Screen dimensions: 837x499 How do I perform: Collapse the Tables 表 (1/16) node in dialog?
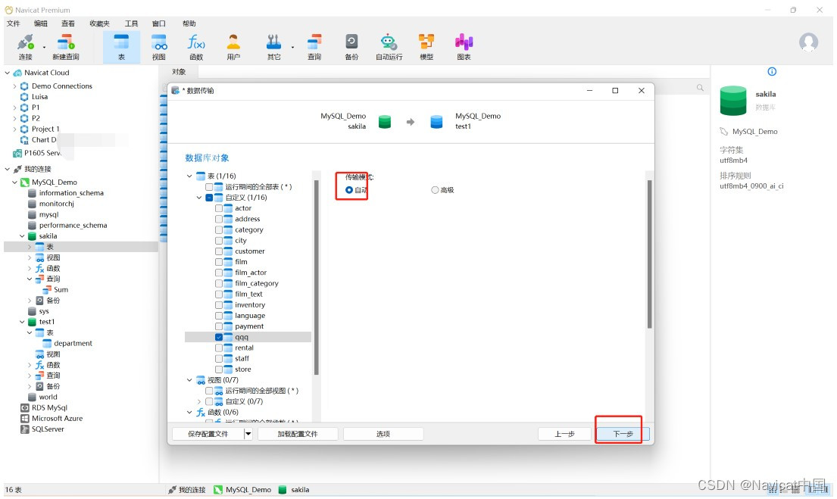coord(189,176)
